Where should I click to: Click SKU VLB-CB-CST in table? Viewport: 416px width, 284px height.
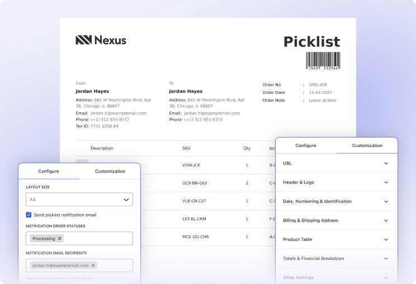(194, 201)
